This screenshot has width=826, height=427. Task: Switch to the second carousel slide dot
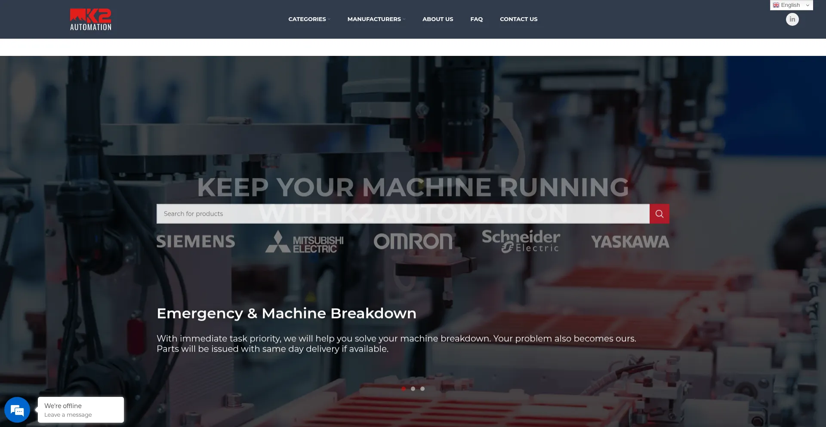point(413,389)
